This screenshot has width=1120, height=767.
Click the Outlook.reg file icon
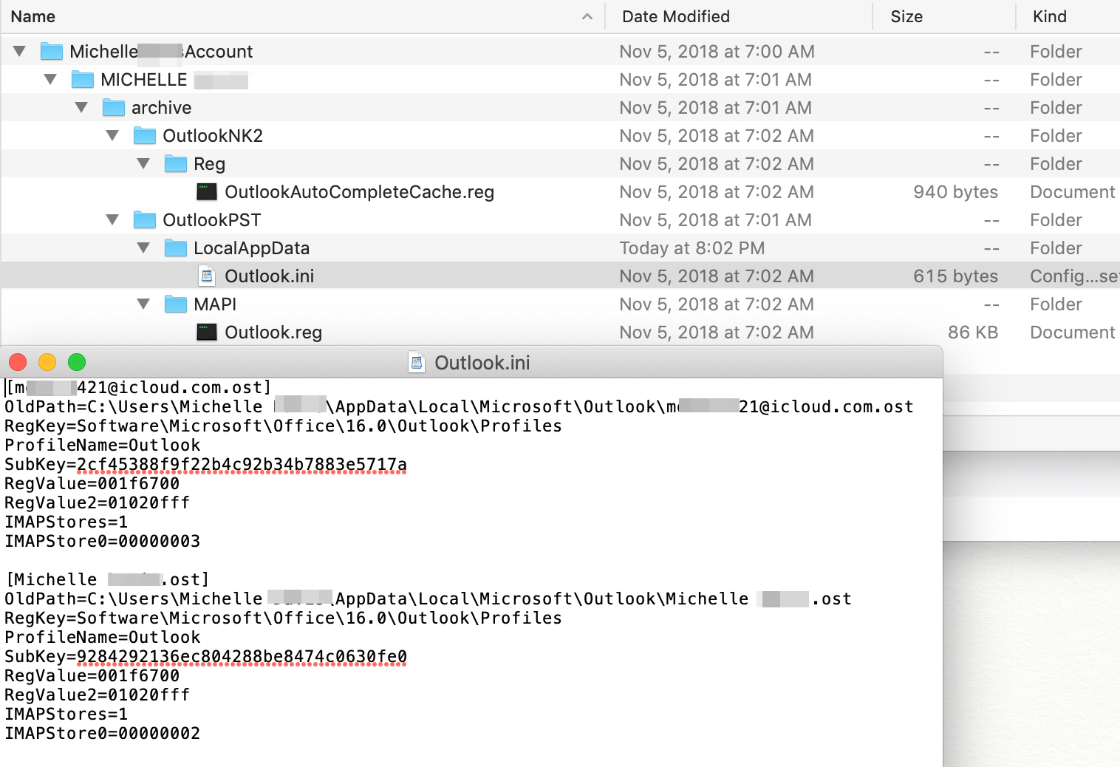[x=207, y=333]
